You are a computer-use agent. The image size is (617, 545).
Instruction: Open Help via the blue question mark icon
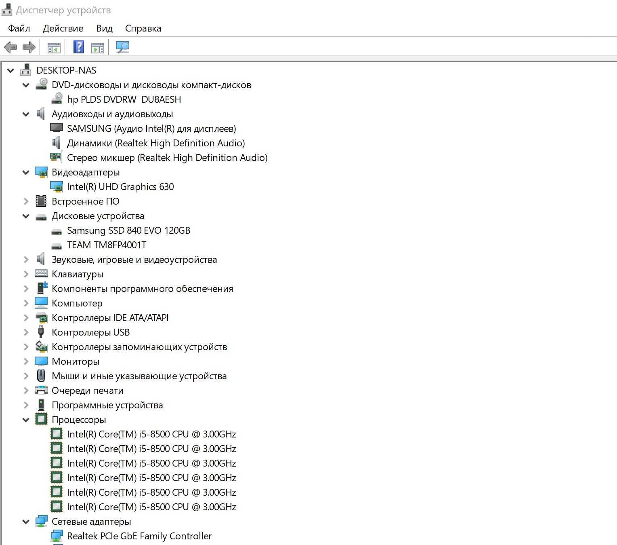pyautogui.click(x=79, y=47)
